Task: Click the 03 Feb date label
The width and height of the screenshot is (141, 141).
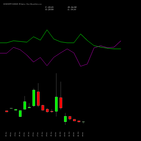Action: click(65, 134)
